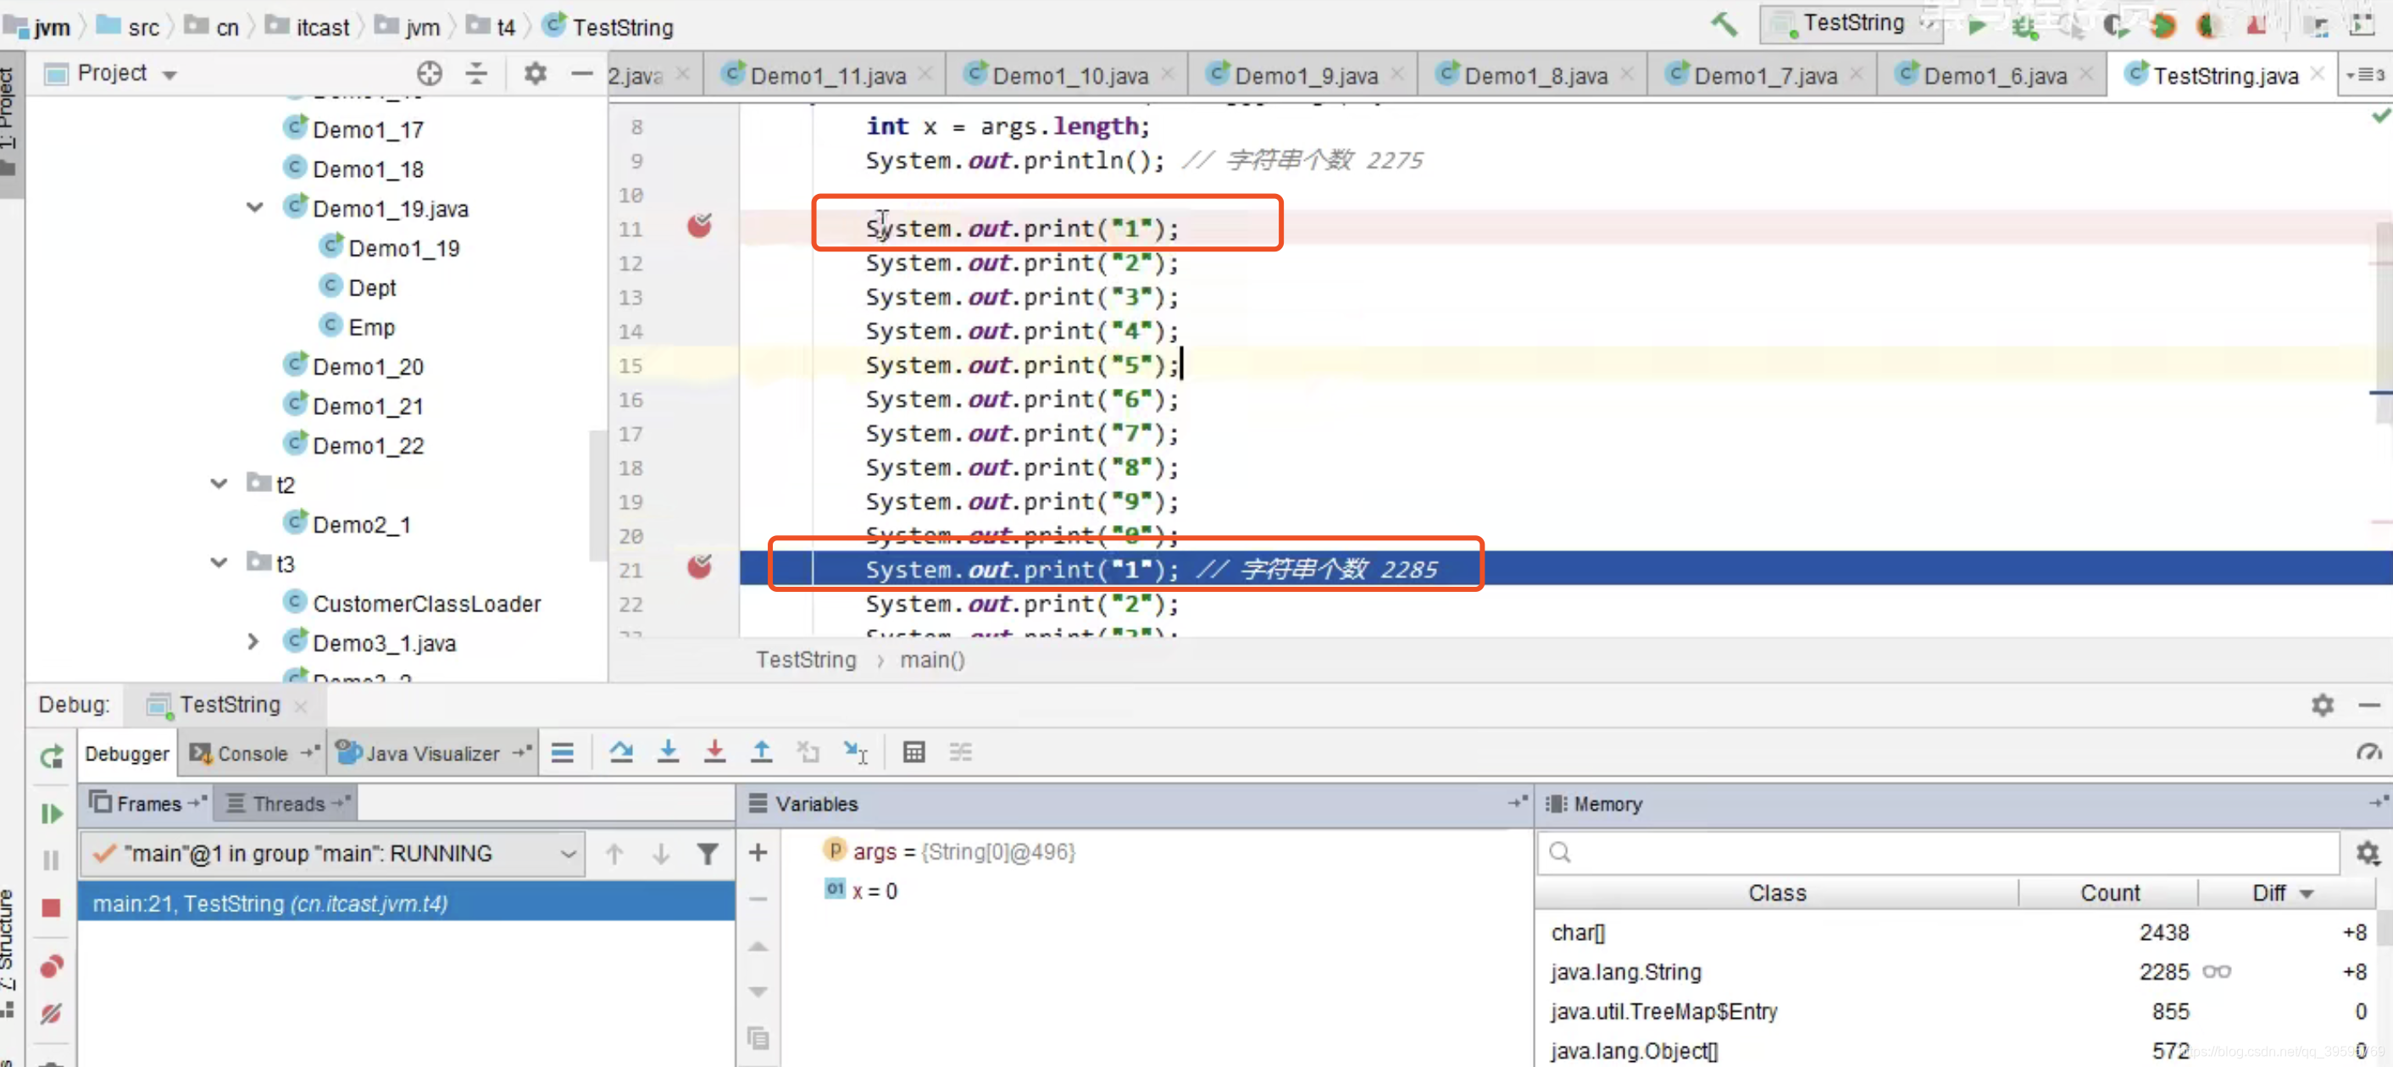The width and height of the screenshot is (2393, 1067).
Task: Add a new watch with plus icon
Action: 757,852
